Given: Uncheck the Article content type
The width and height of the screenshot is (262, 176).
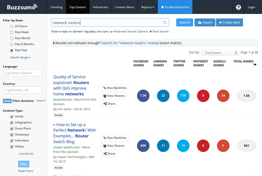Looking at the screenshot, I should pyautogui.click(x=11, y=117).
